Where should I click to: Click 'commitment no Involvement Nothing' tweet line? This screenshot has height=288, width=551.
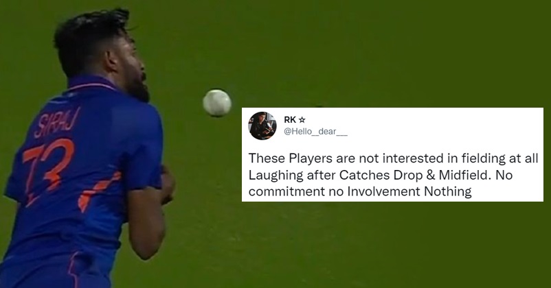point(360,191)
